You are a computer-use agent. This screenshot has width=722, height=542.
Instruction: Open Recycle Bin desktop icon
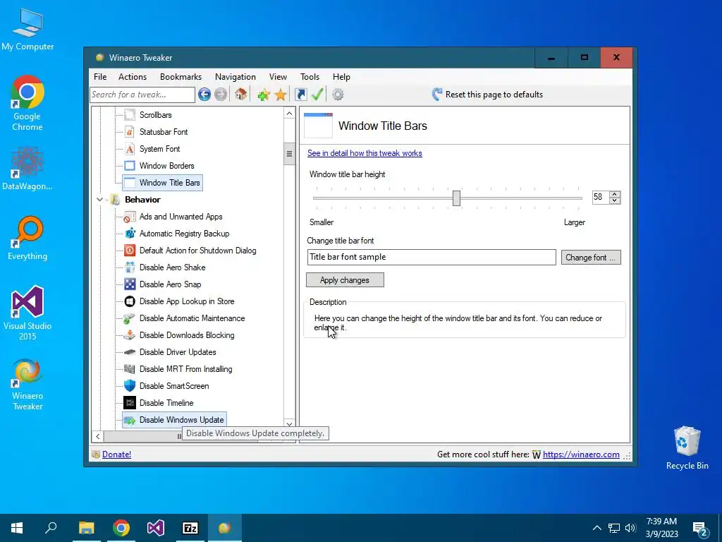[687, 447]
